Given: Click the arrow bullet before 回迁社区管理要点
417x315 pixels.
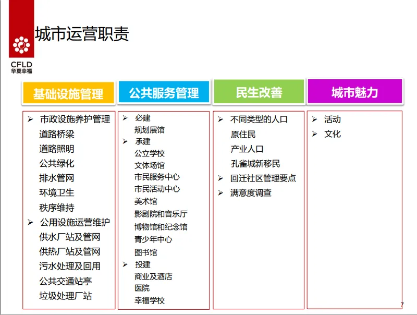Looking at the screenshot, I should pyautogui.click(x=220, y=178).
